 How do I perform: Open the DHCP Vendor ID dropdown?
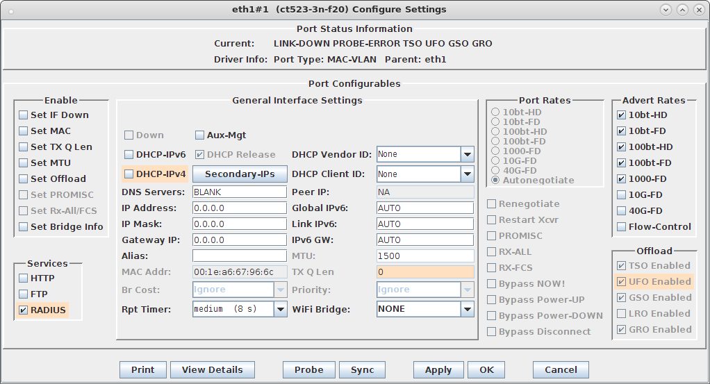click(x=468, y=154)
